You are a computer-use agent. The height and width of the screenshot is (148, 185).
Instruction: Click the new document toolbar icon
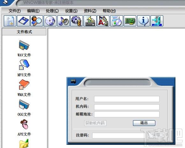coord(10,21)
